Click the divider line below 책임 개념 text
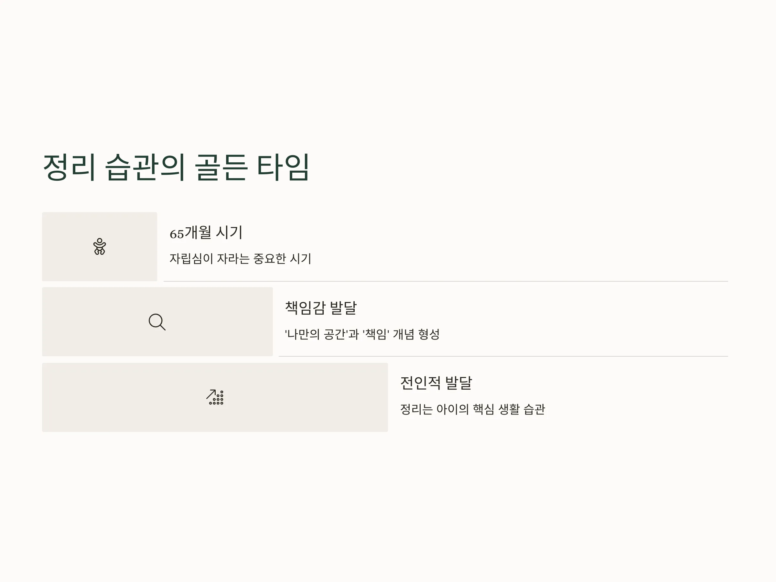This screenshot has height=582, width=776. click(503, 356)
